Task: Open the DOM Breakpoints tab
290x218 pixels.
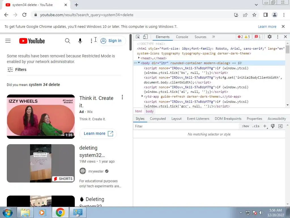Action: coord(228,119)
